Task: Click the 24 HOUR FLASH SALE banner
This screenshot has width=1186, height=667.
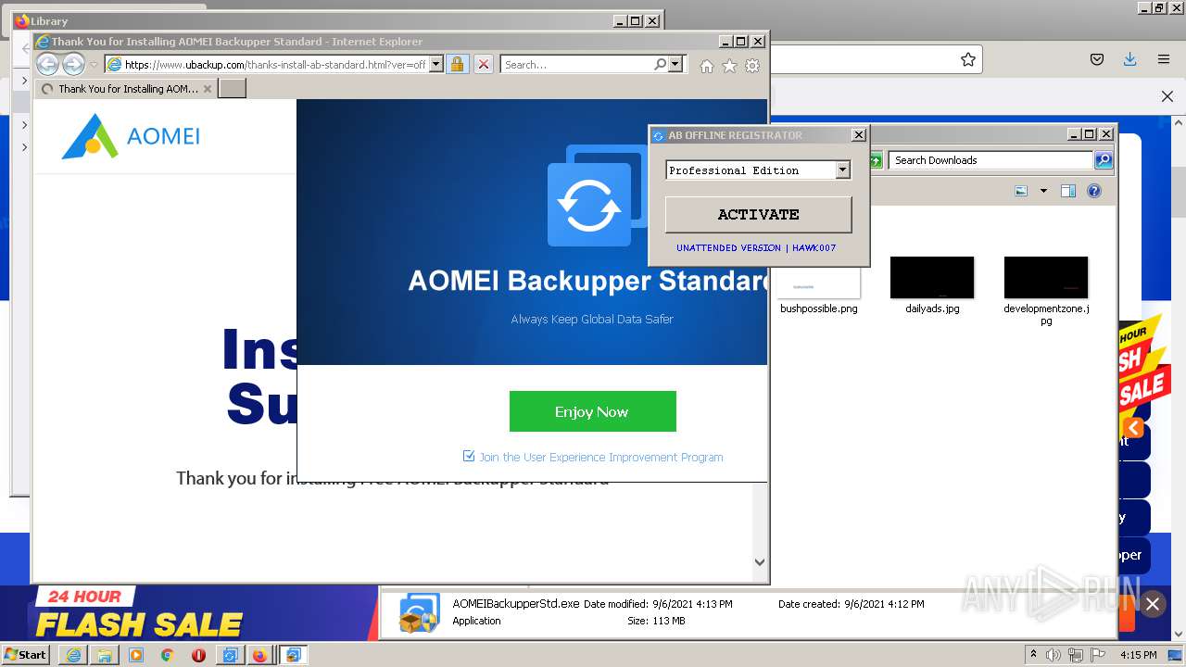Action: (140, 612)
